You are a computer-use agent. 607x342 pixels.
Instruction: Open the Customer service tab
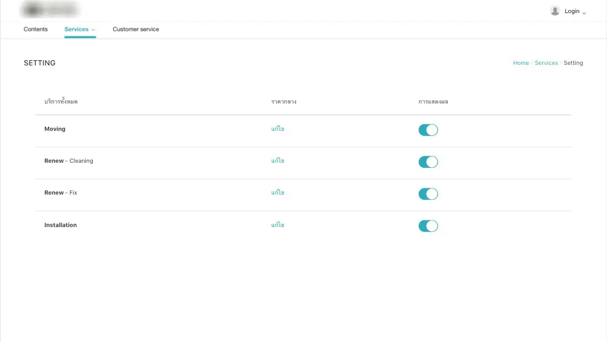coord(136,29)
